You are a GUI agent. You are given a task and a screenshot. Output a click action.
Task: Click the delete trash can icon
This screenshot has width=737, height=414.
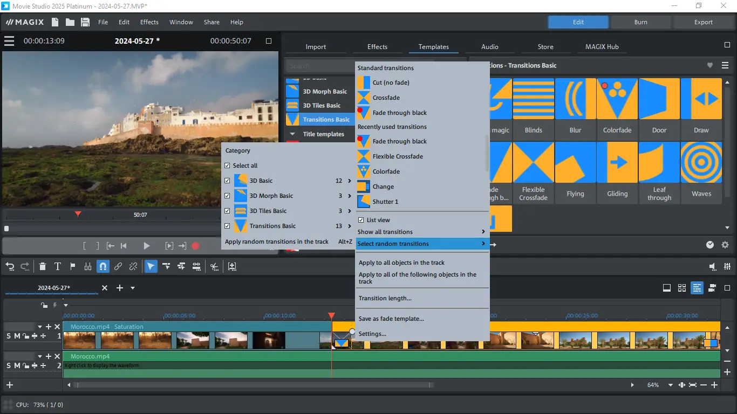(43, 266)
